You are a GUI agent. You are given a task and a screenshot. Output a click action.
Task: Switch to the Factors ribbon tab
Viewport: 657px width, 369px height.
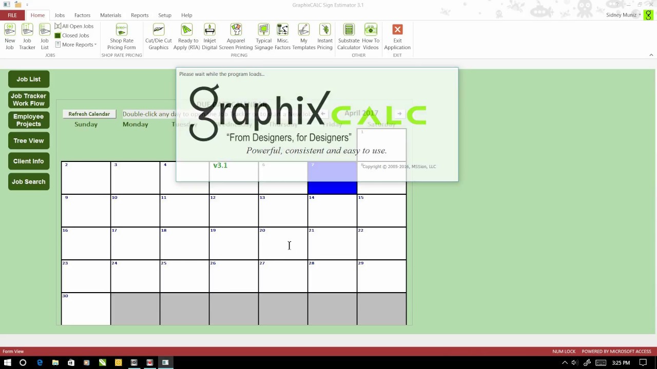tap(82, 15)
